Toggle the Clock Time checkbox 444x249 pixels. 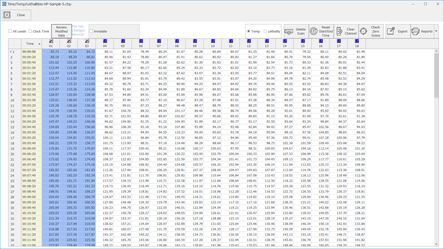click(x=30, y=31)
